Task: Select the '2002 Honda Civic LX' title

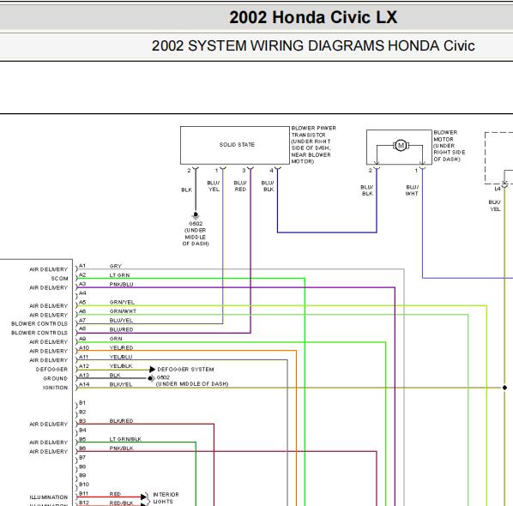Action: pyautogui.click(x=313, y=17)
